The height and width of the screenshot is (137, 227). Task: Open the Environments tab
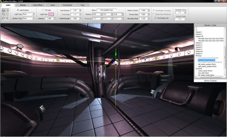[67, 5]
